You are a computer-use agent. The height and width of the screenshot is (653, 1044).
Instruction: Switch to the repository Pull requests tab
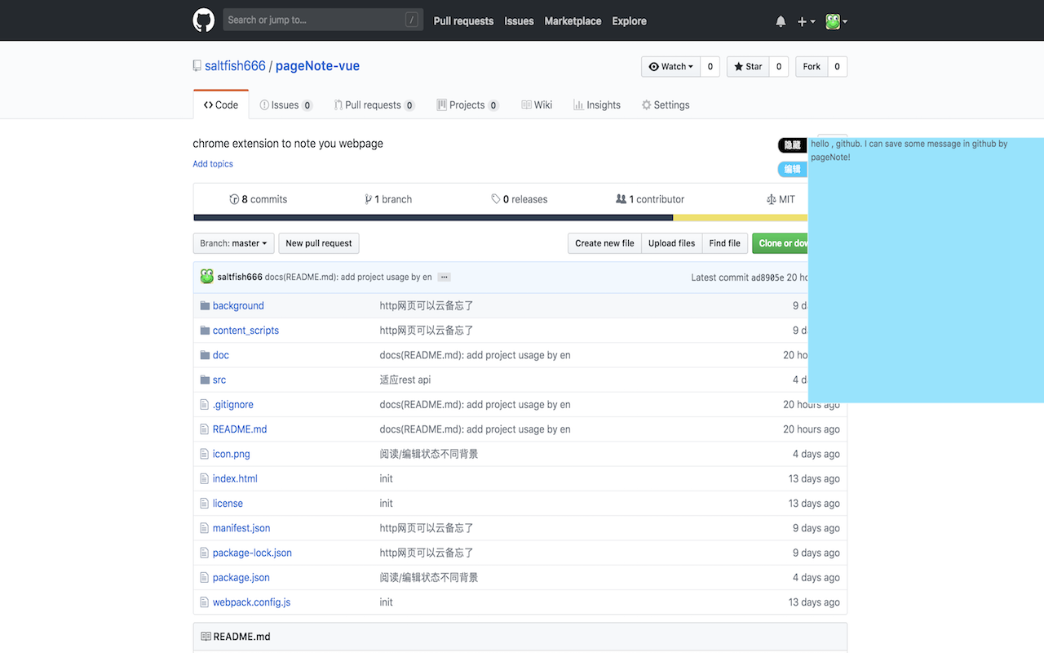click(x=374, y=105)
